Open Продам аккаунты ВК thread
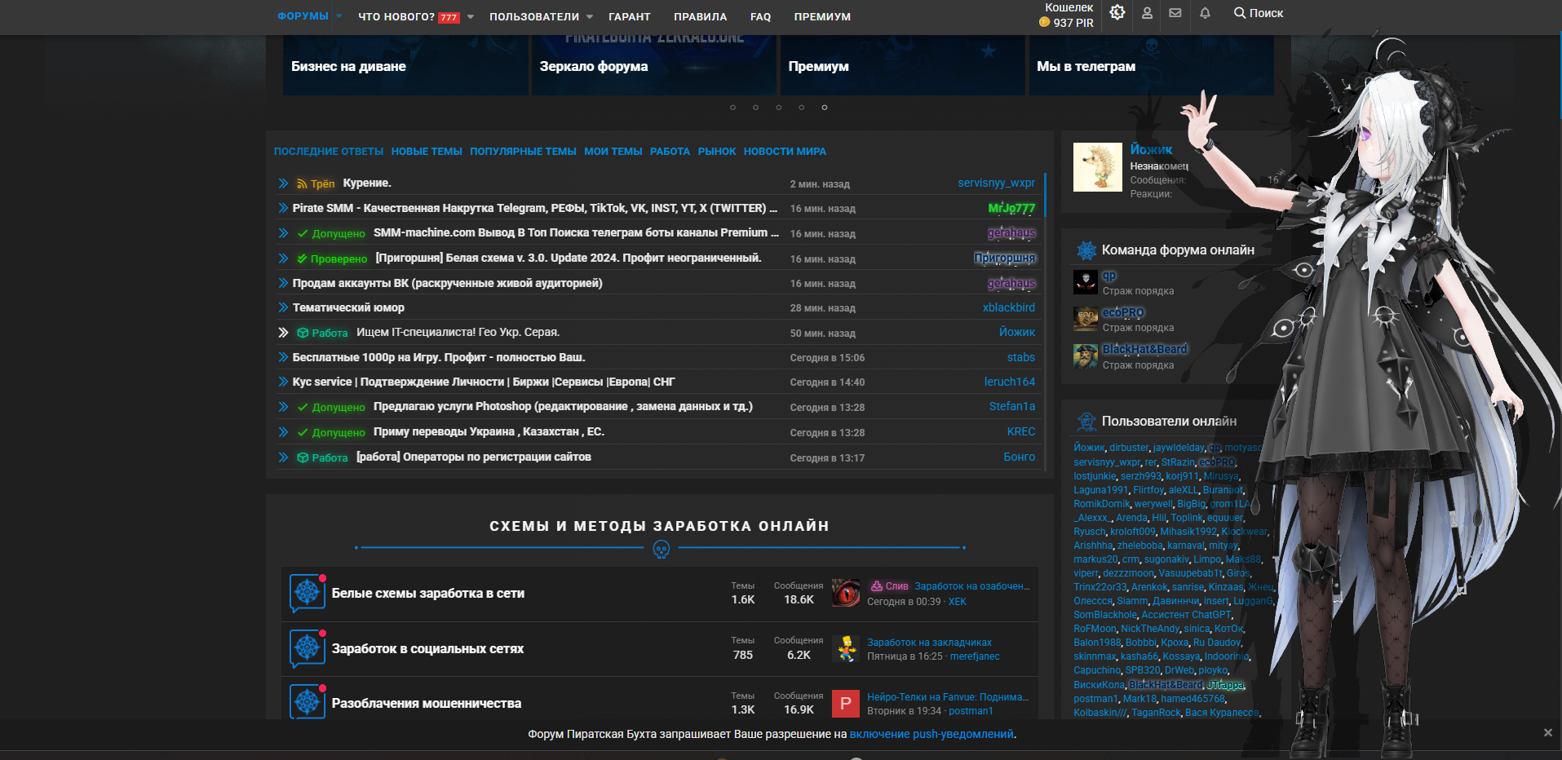Image resolution: width=1562 pixels, height=760 pixels. click(x=448, y=283)
